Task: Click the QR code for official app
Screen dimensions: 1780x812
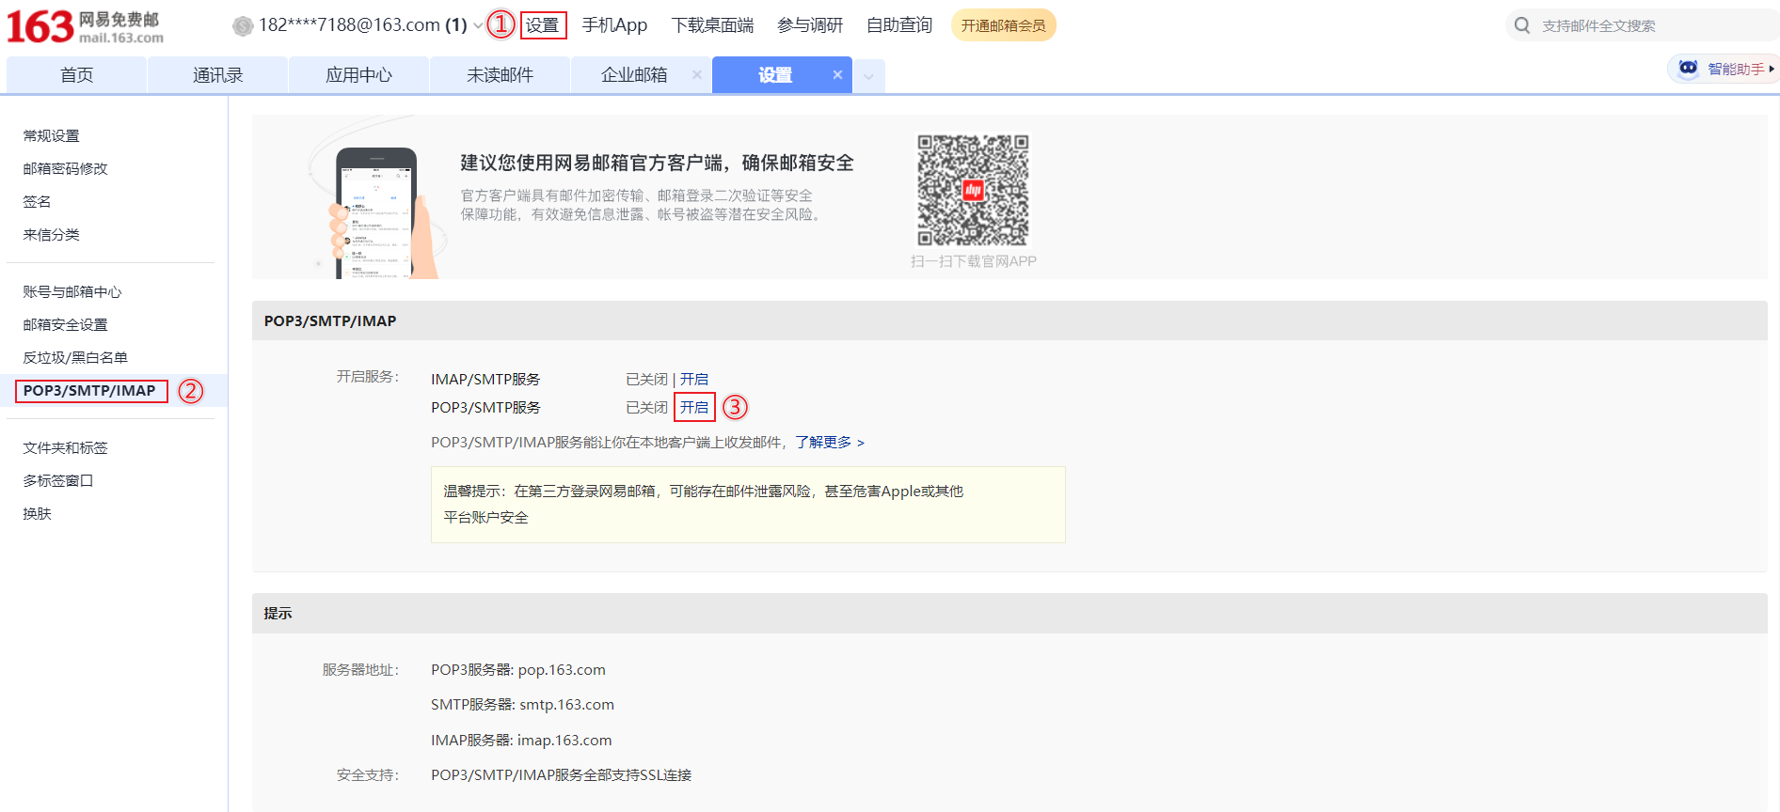Action: 974,190
